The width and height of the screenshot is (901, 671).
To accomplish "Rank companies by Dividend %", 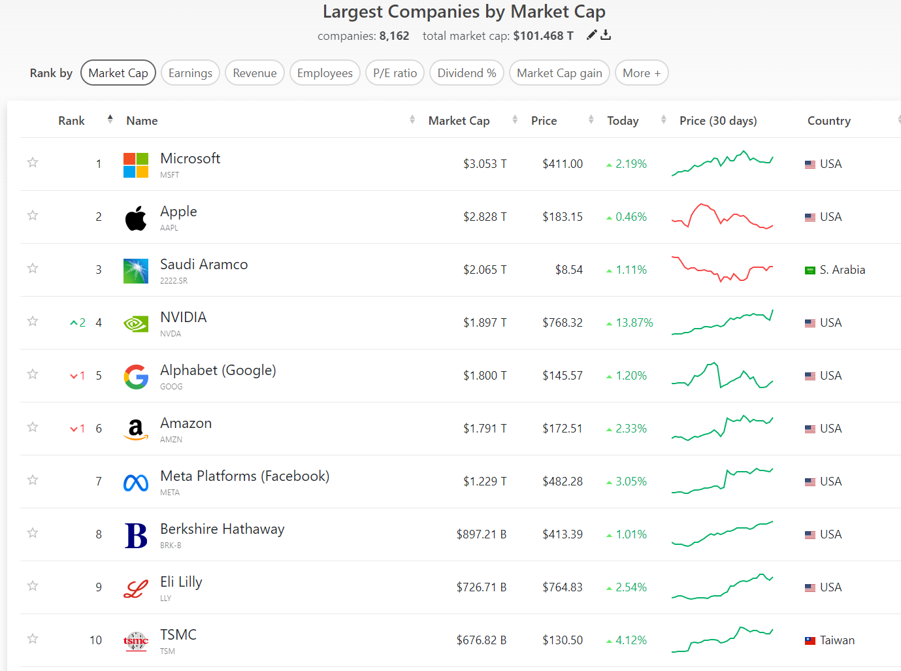I will coord(467,73).
